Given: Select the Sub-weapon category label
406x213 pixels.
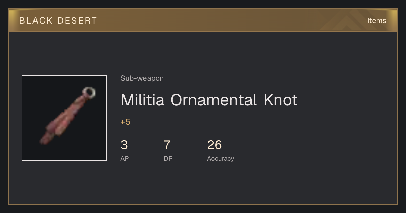Looking at the screenshot, I should 142,78.
